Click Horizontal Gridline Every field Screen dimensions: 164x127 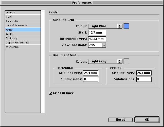[91, 73]
